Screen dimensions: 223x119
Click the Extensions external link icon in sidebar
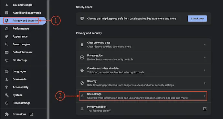tap(31, 114)
